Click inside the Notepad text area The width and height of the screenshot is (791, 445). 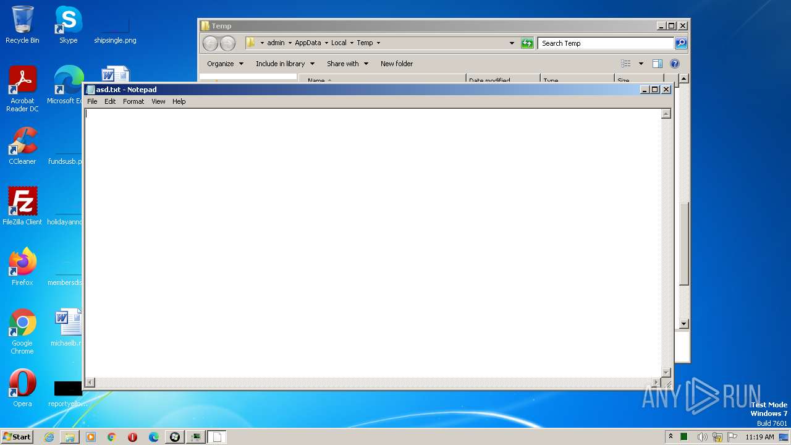[373, 243]
